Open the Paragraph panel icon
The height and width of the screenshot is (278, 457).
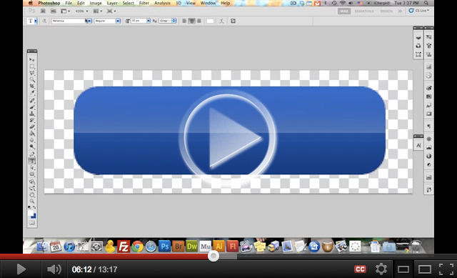(428, 126)
